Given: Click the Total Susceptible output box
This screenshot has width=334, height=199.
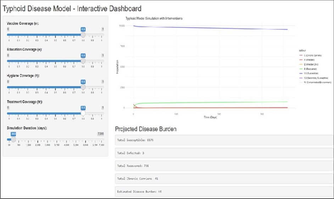Looking at the screenshot, I should (223, 140).
